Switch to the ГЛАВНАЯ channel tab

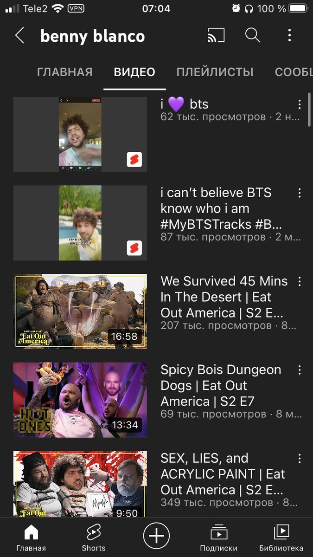(65, 72)
